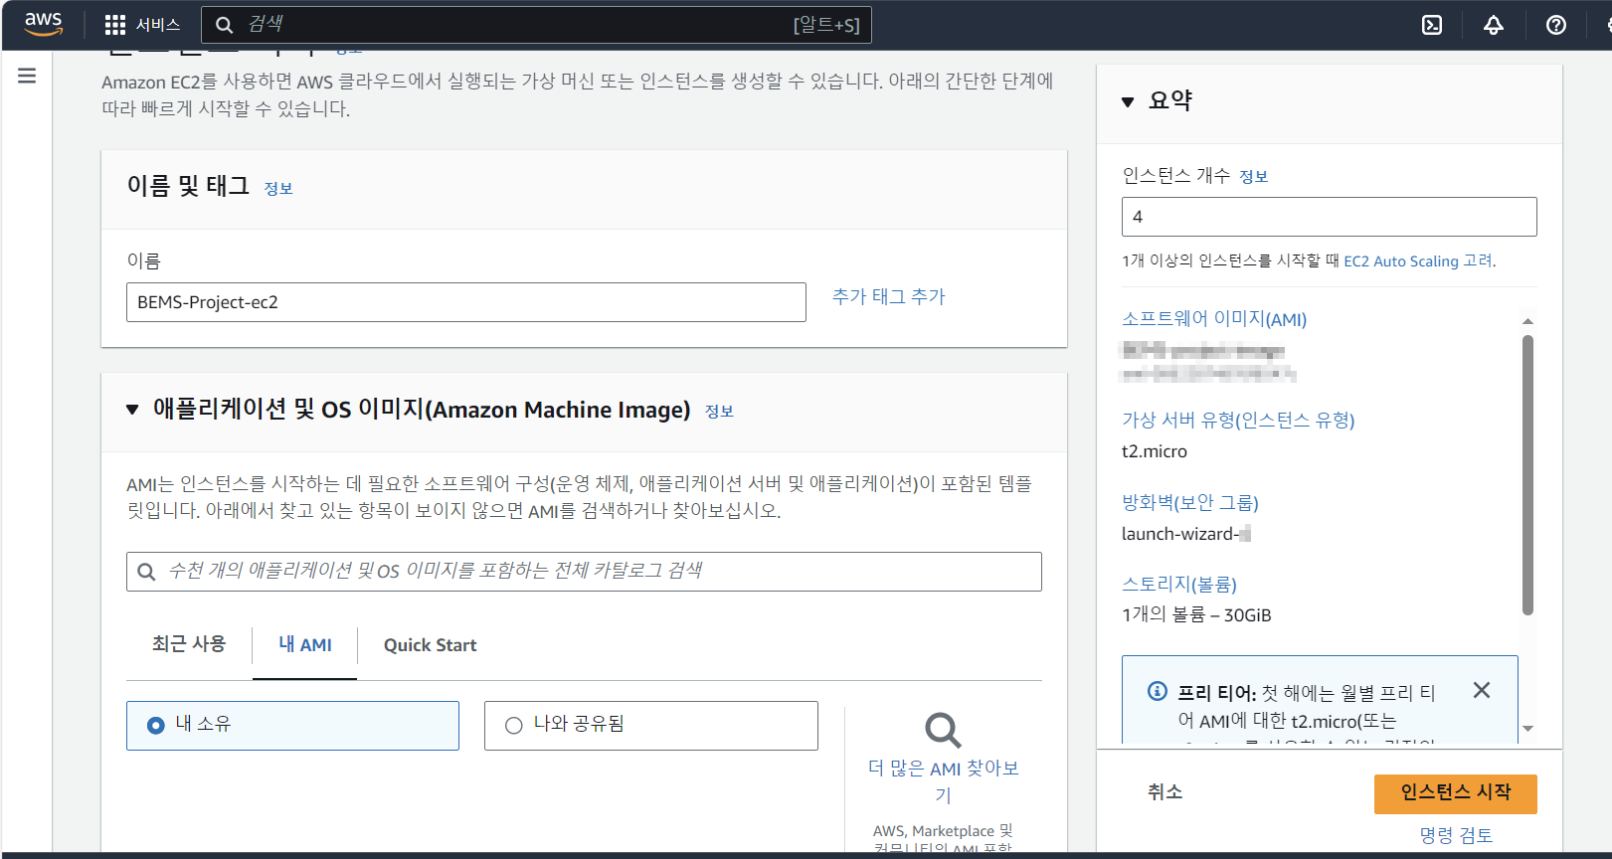Screen dimensions: 1612x859
Task: Dismiss the 프리 티어 info notice
Action: (1481, 690)
